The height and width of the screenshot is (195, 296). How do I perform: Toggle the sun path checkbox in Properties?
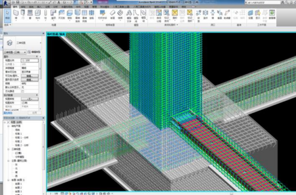pyautogui.click(x=23, y=91)
